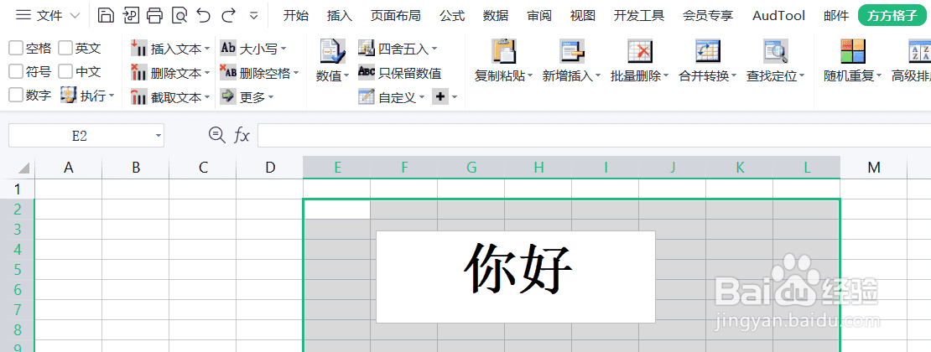Tick the 中文 checkbox

pos(65,72)
